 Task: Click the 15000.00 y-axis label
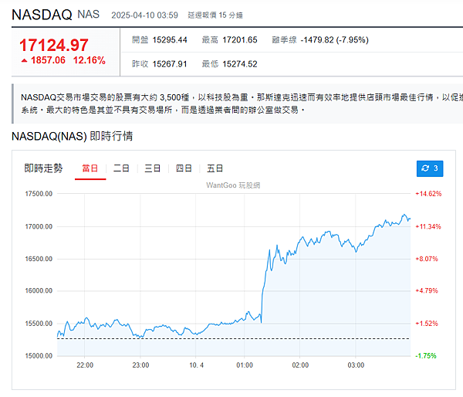pos(39,356)
